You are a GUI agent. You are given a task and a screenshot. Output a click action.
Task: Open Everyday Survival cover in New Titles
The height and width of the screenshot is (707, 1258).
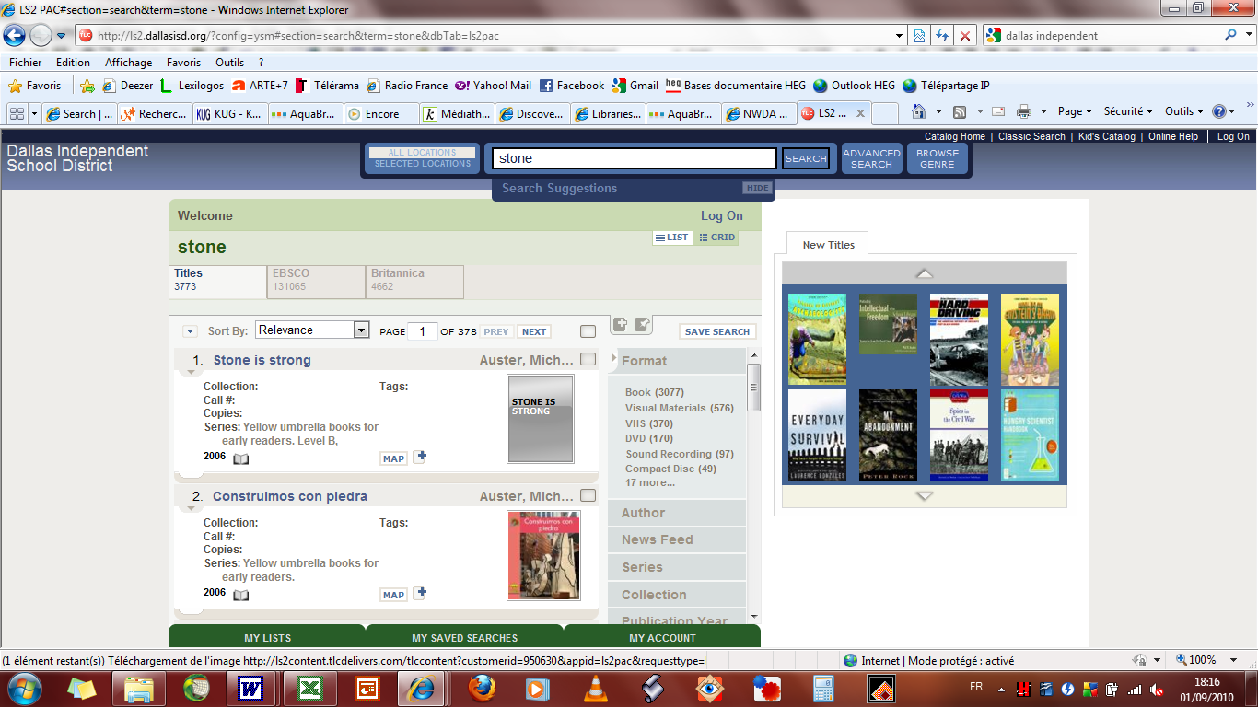point(817,435)
